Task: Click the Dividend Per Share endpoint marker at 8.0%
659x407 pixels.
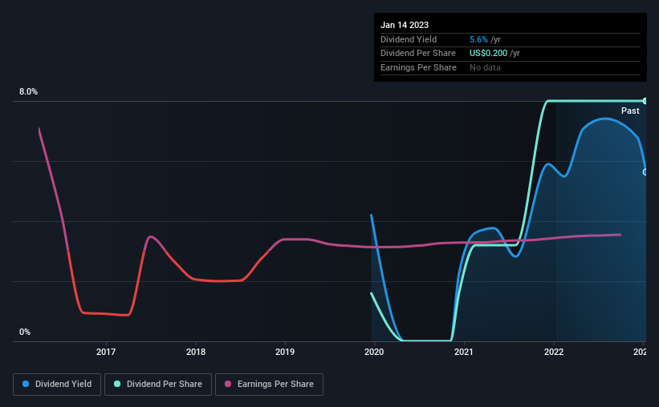Action: coord(645,101)
